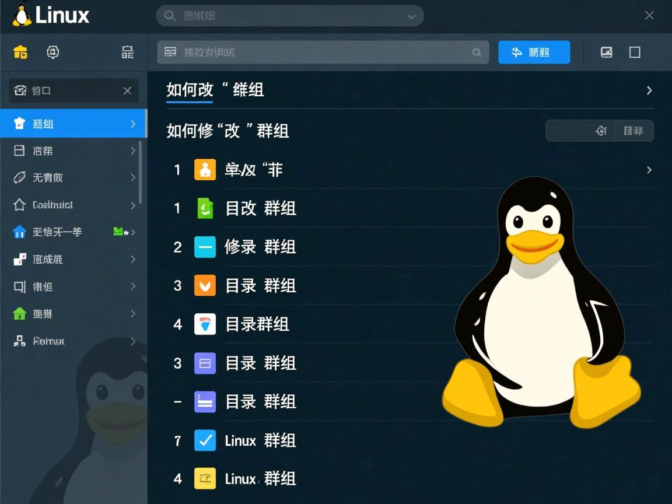Click the 目群 sort button above the list
This screenshot has width=672, height=504.
(633, 131)
